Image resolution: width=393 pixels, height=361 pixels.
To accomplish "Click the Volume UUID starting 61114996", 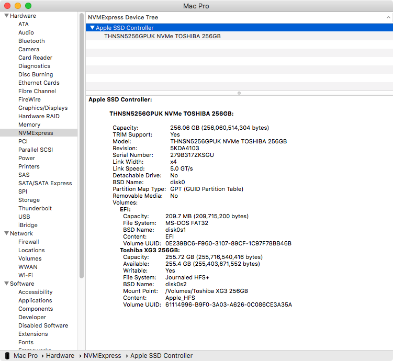I will tap(229, 304).
